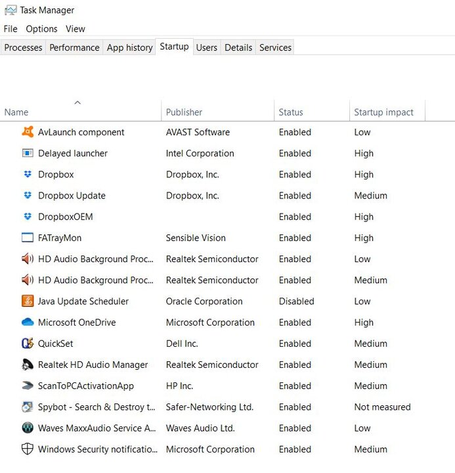Click the Waves MaxxAudio Service icon
Viewport: 455px width, 473px height.
coord(28,428)
